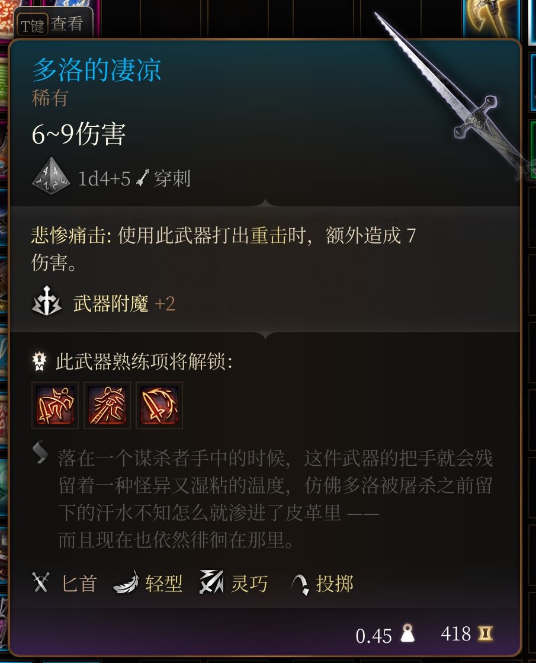Click the item name 多洛的凄凉
536x663 pixels.
click(x=97, y=70)
